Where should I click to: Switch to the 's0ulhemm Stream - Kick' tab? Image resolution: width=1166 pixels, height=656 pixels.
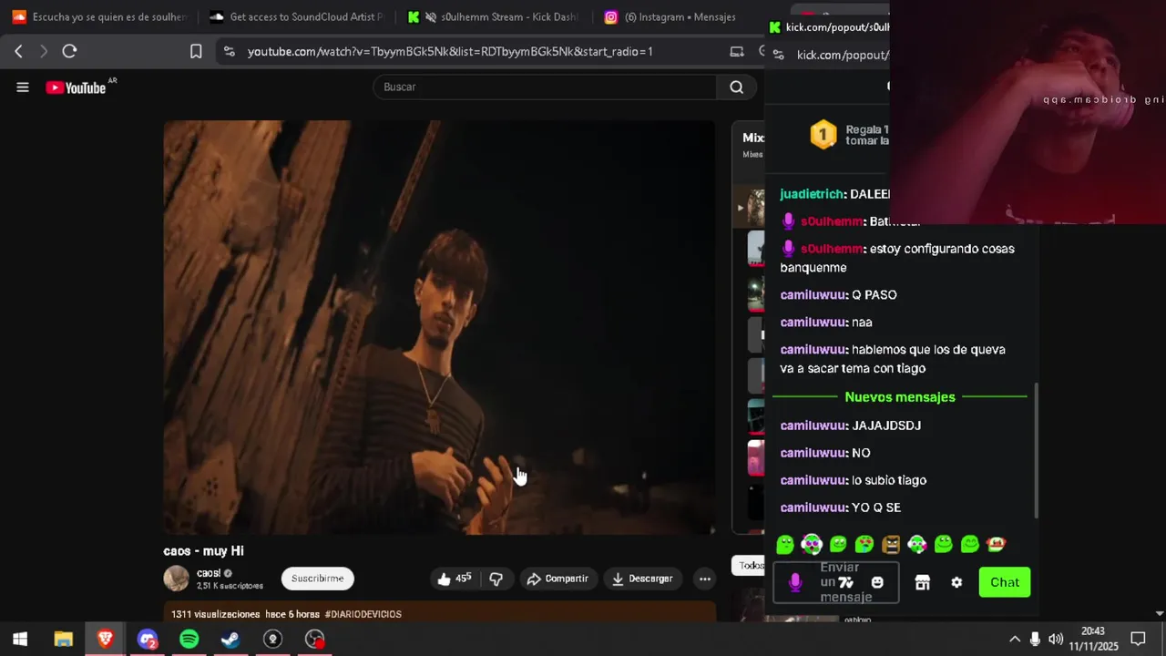495,16
